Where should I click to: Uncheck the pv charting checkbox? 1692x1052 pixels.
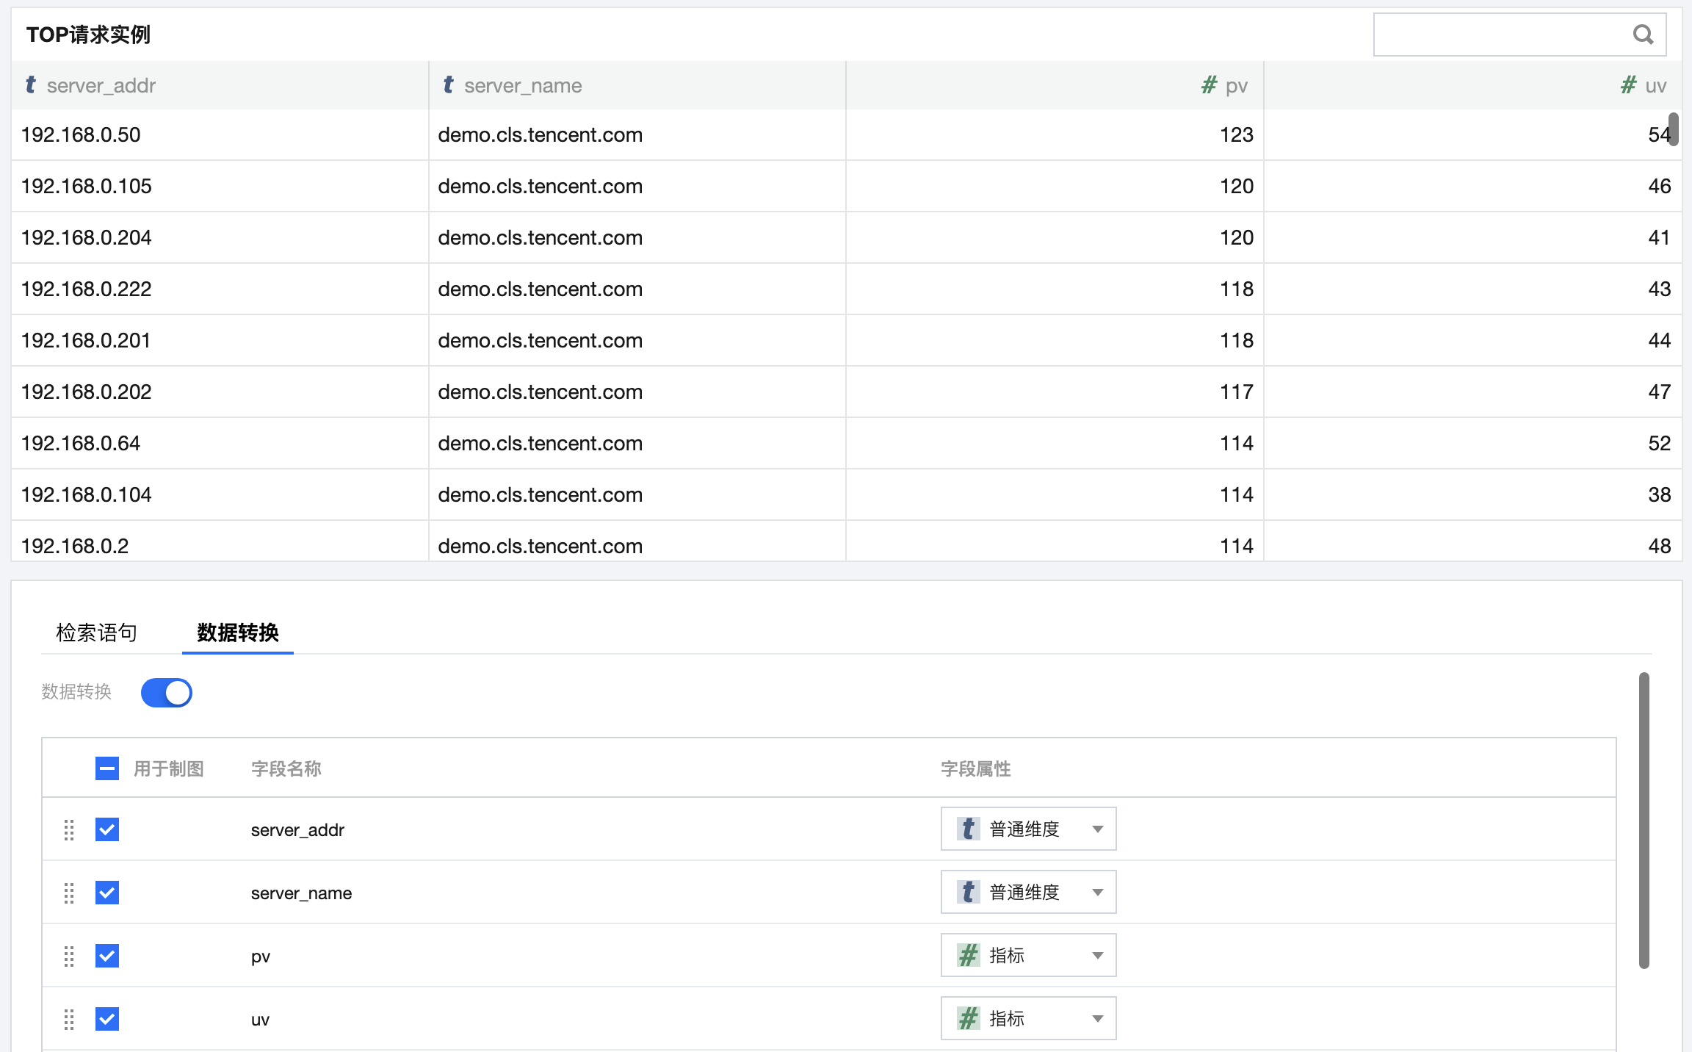tap(107, 956)
